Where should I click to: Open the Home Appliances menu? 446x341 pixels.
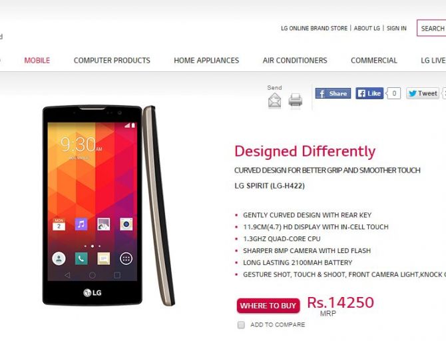[206, 61]
